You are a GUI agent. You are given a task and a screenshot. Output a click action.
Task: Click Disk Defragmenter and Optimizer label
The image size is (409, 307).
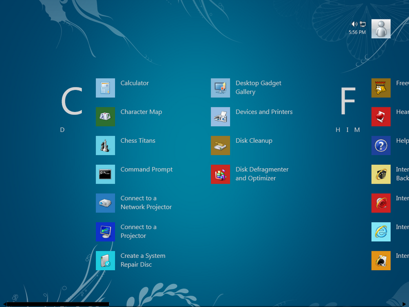[x=262, y=173]
